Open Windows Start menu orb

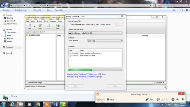tap(4, 104)
